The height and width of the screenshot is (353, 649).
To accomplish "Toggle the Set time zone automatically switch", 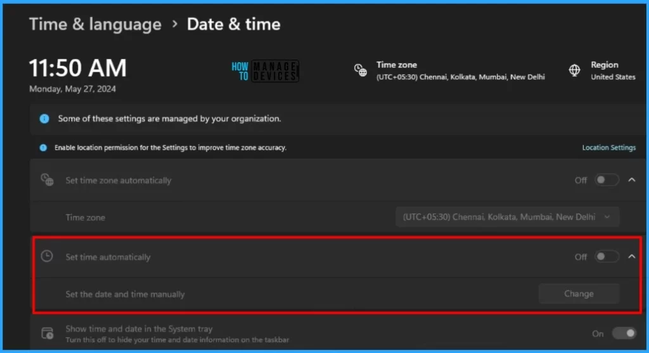I will point(607,180).
